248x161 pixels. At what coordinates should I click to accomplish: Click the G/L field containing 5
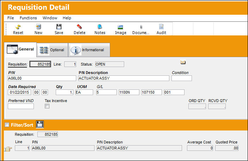(x=107, y=92)
